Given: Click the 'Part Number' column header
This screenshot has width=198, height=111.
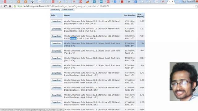Looking at the screenshot, I should pyautogui.click(x=130, y=15).
